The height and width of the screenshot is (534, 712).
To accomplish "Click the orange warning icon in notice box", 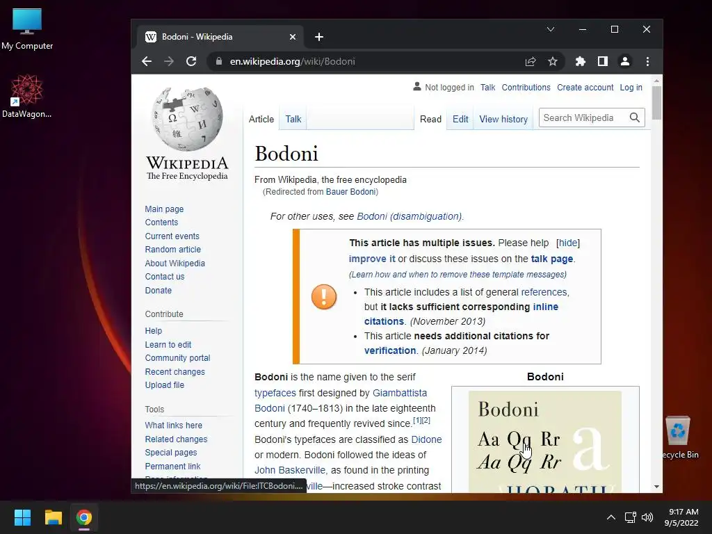I will coord(324,296).
